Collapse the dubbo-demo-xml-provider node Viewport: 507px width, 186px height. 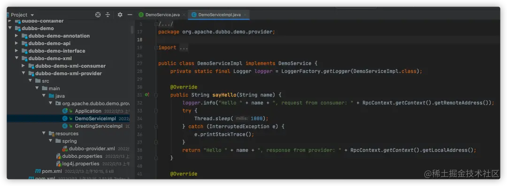pos(23,73)
